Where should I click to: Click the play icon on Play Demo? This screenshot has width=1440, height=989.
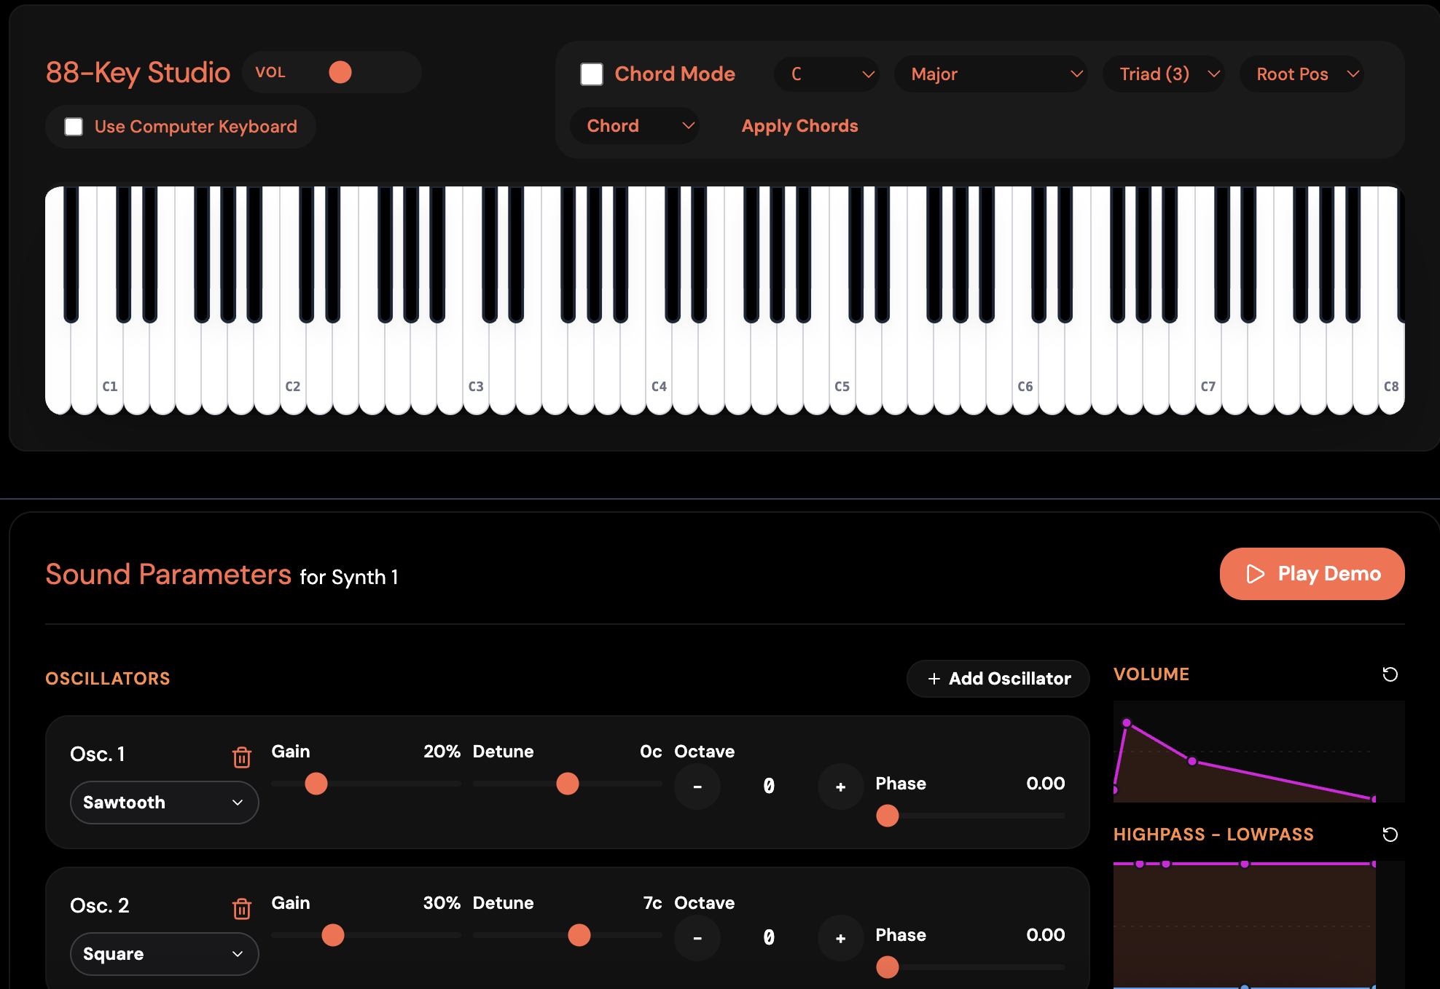(x=1256, y=574)
